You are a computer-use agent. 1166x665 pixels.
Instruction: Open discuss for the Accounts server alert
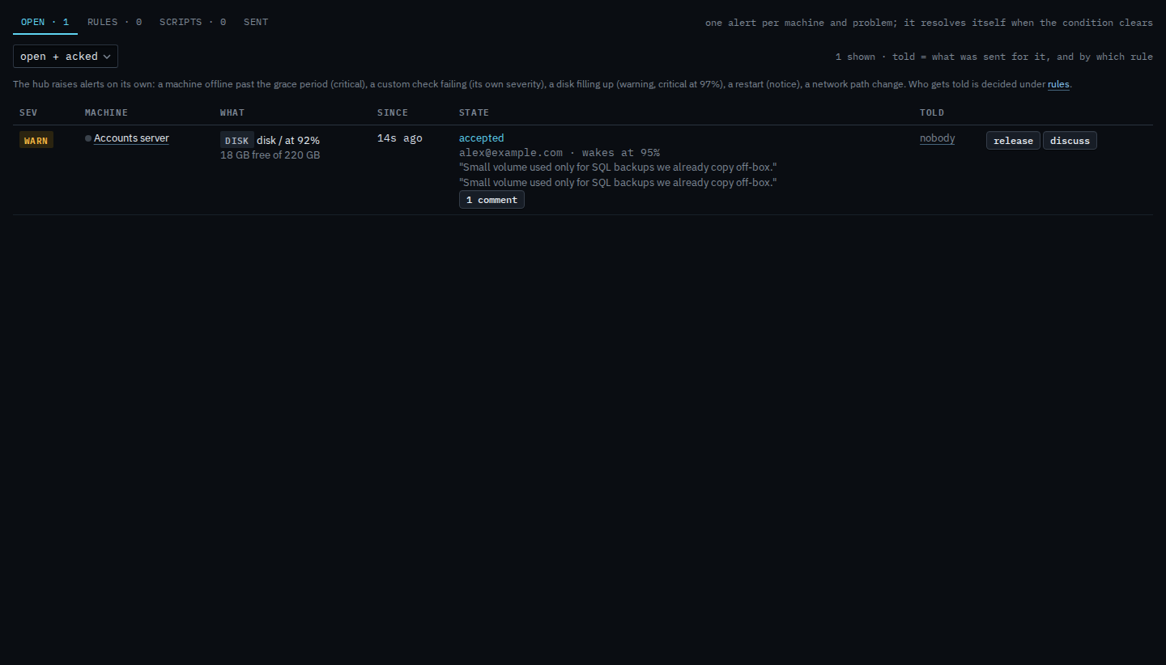[x=1070, y=141]
